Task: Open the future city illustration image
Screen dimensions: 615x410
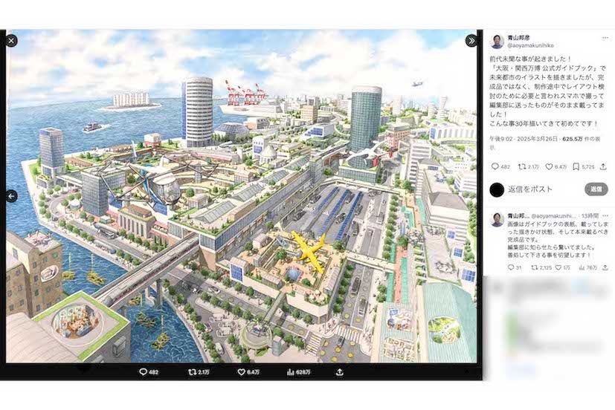Action: coord(241,196)
